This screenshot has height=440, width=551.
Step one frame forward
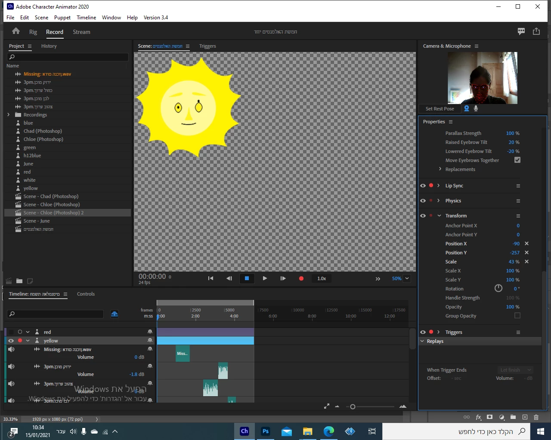click(x=283, y=278)
